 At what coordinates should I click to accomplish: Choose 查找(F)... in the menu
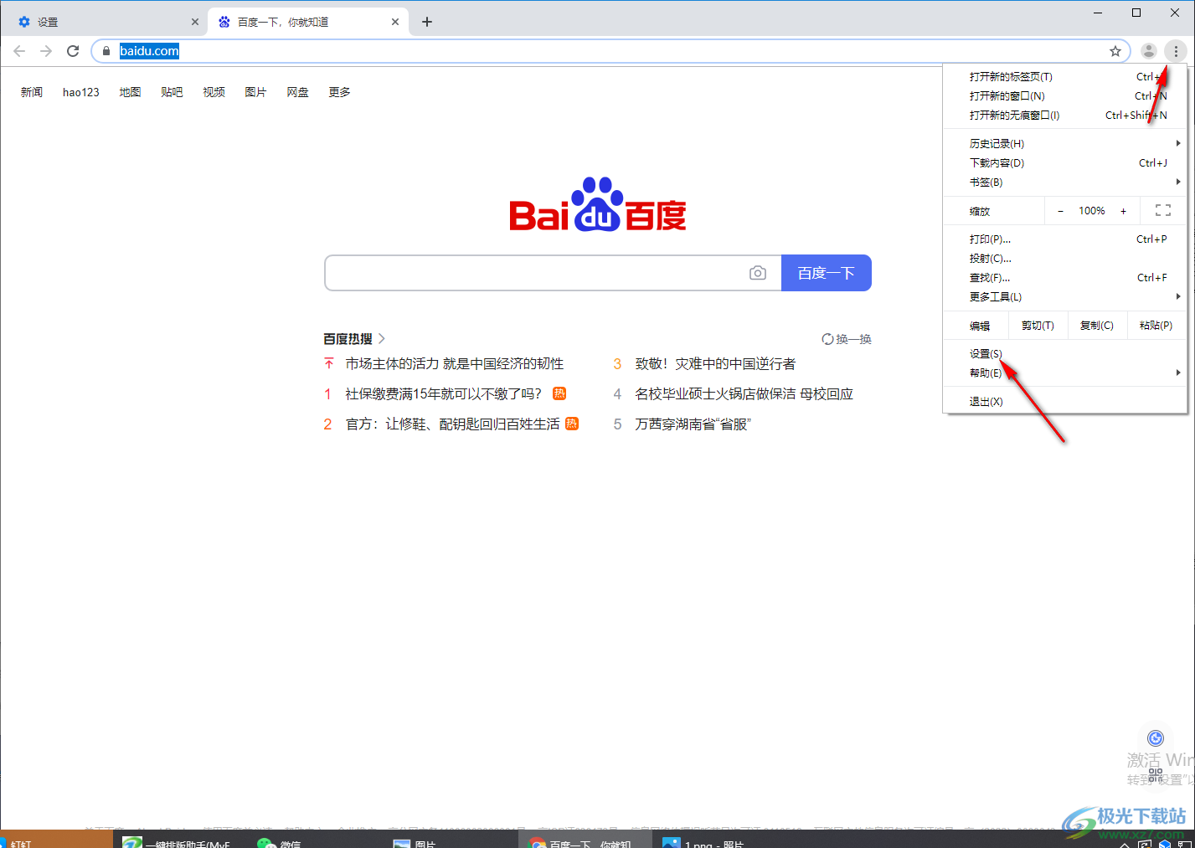1065,278
